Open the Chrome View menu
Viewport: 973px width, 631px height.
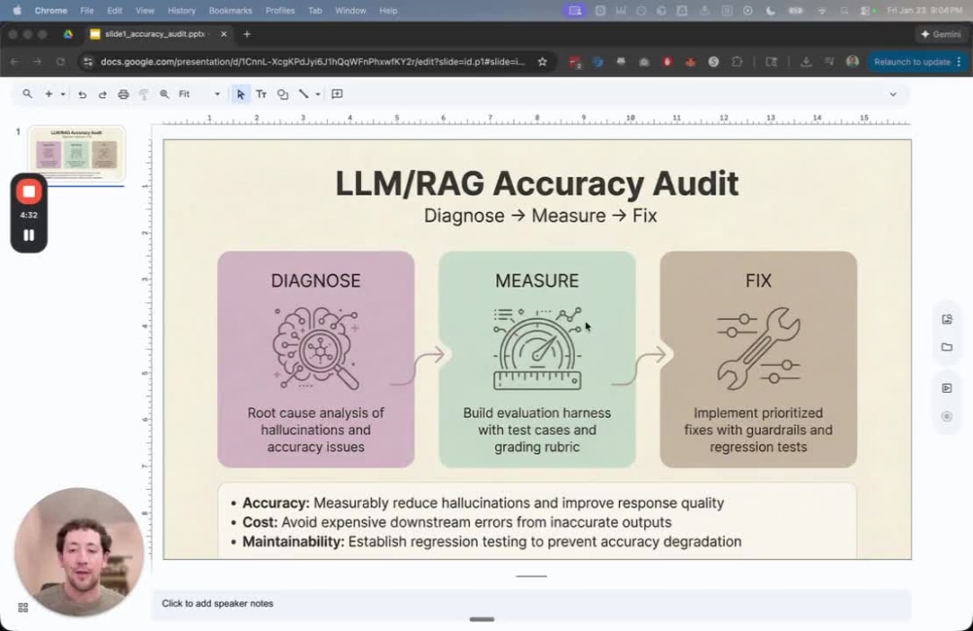pos(145,11)
